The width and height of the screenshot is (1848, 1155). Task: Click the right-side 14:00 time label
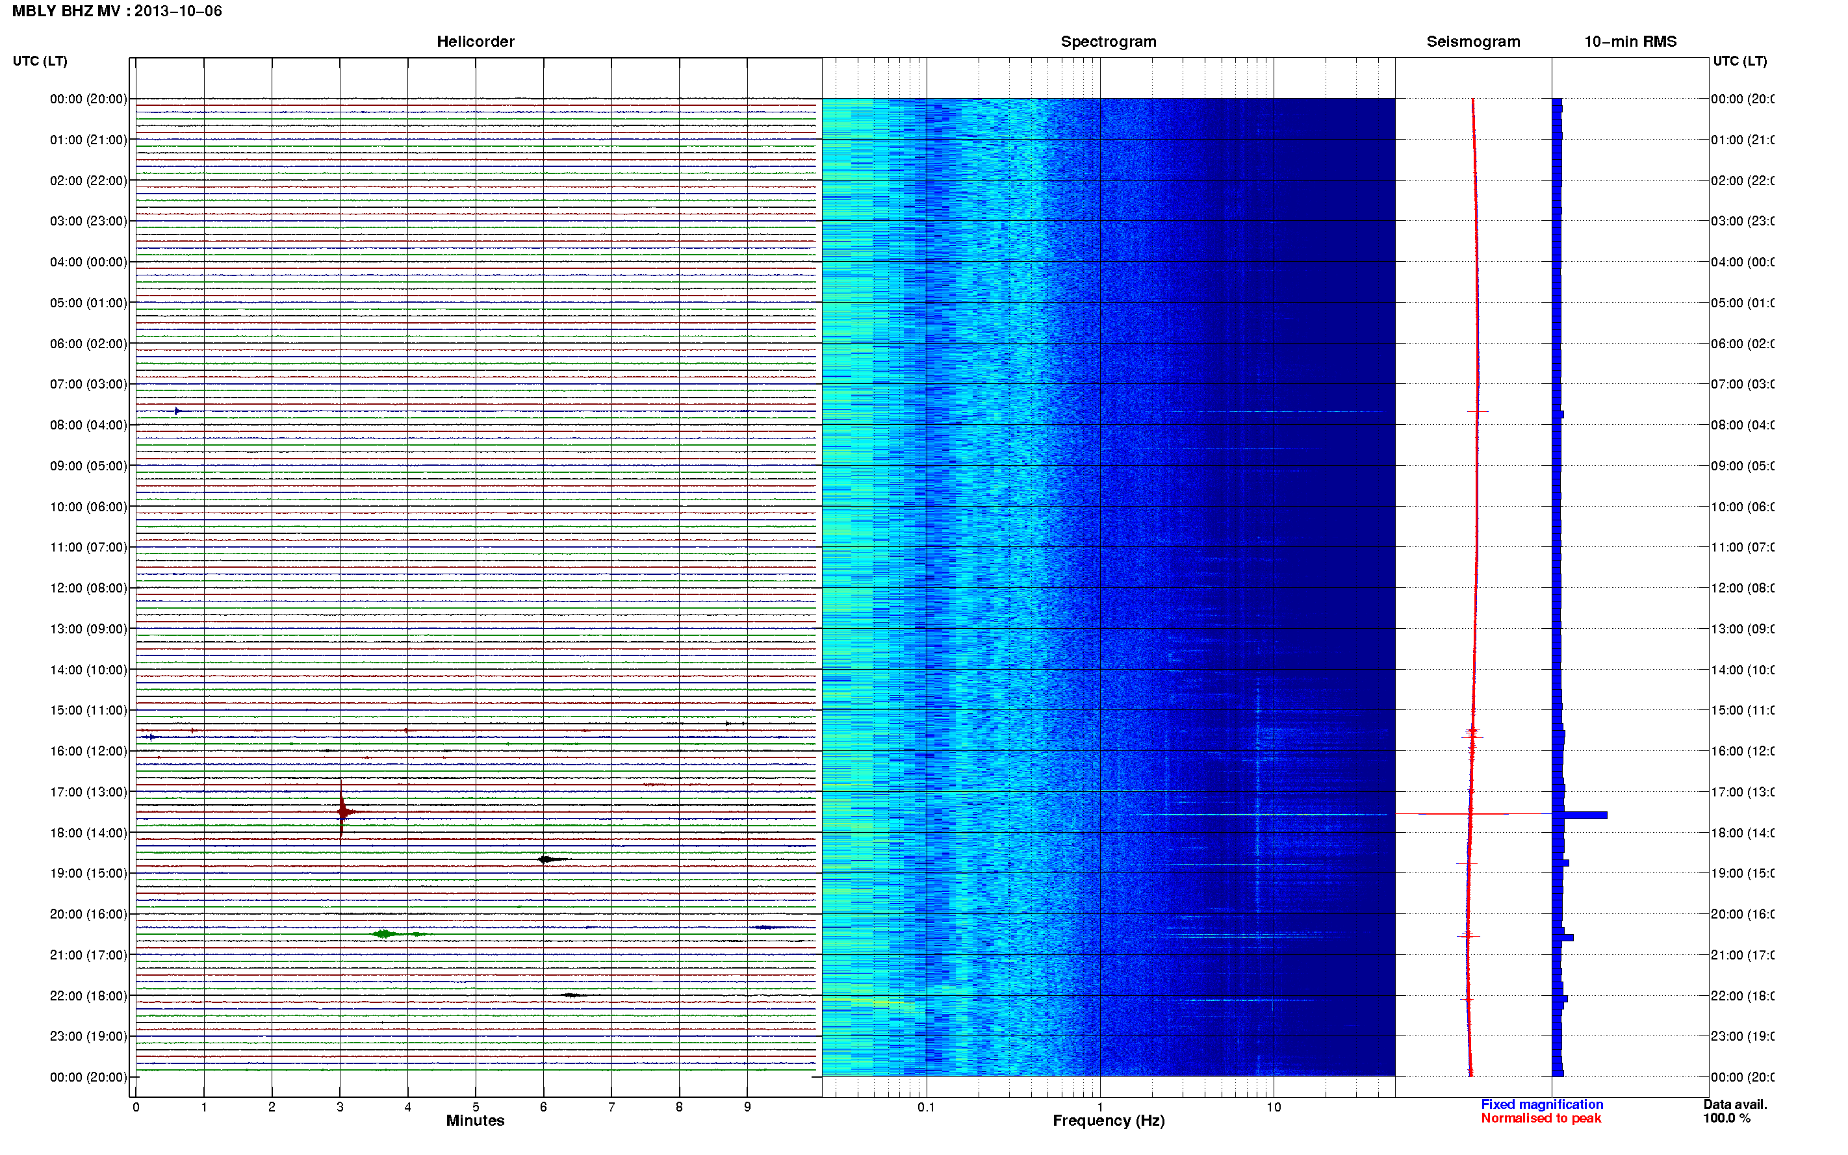[x=1742, y=670]
